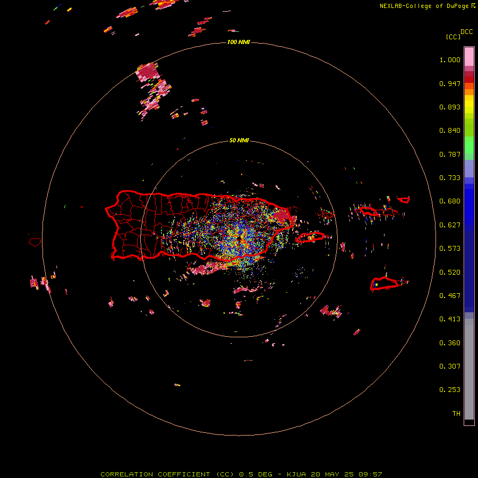Click the Mona Island outline west of Puerto Rico
This screenshot has width=478, height=478.
[35, 242]
